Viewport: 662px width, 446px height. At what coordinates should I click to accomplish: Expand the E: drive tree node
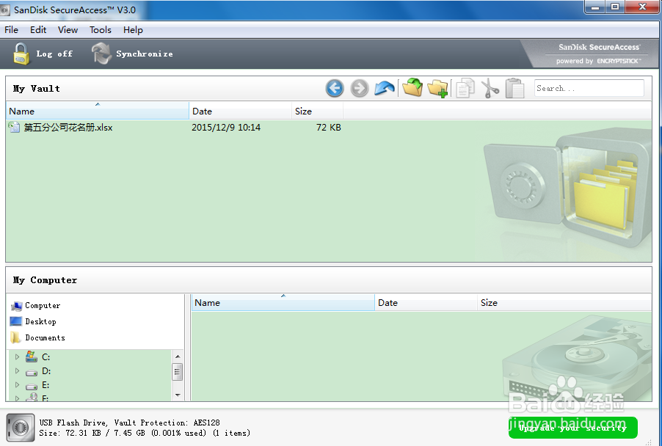[x=17, y=385]
